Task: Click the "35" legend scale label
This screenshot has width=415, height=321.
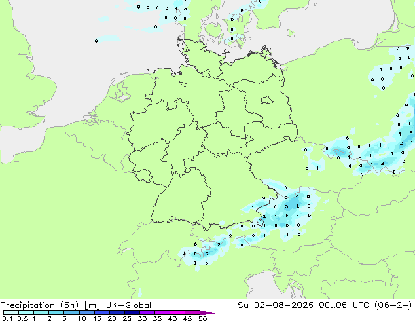Action: tap(158, 318)
